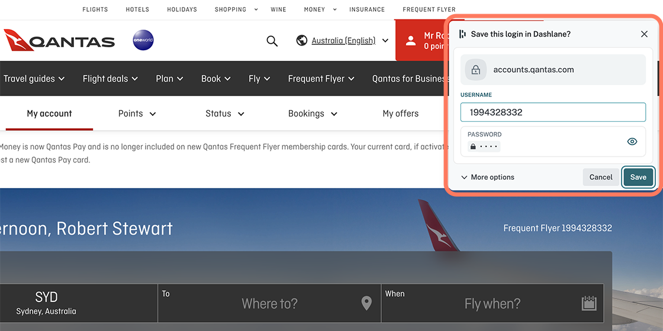Cancel saving the login
Image resolution: width=663 pixels, height=331 pixels.
[601, 177]
